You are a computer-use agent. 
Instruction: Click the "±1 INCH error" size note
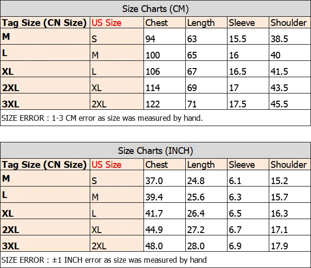[x=104, y=260]
